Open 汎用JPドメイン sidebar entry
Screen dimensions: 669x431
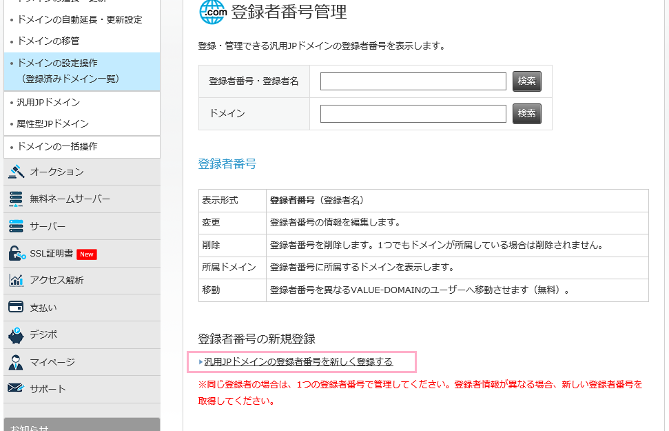tap(48, 103)
